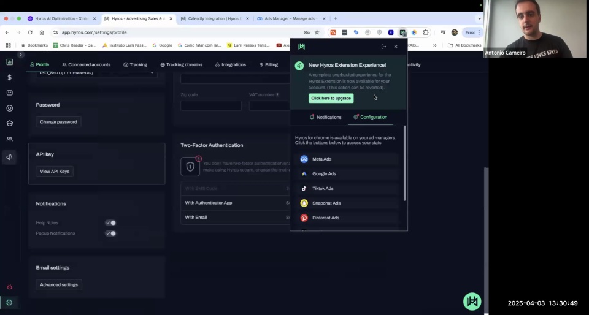Click the Snapchat Ads ghost icon
Image resolution: width=589 pixels, height=315 pixels.
pos(304,203)
